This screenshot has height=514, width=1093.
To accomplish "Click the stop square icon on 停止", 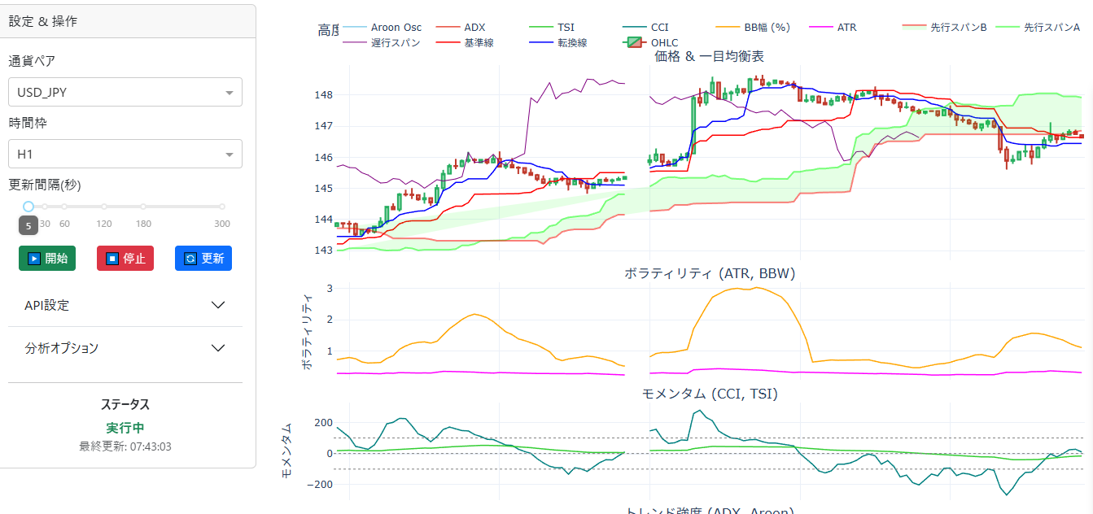I will click(112, 259).
